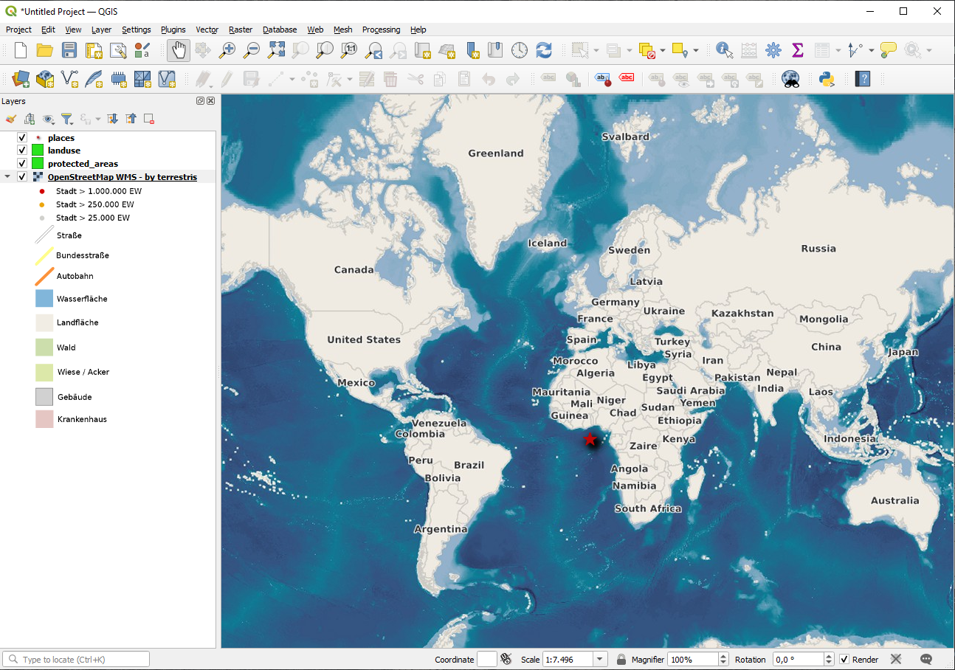This screenshot has width=955, height=670.
Task: Open the Vector menu
Action: point(207,30)
